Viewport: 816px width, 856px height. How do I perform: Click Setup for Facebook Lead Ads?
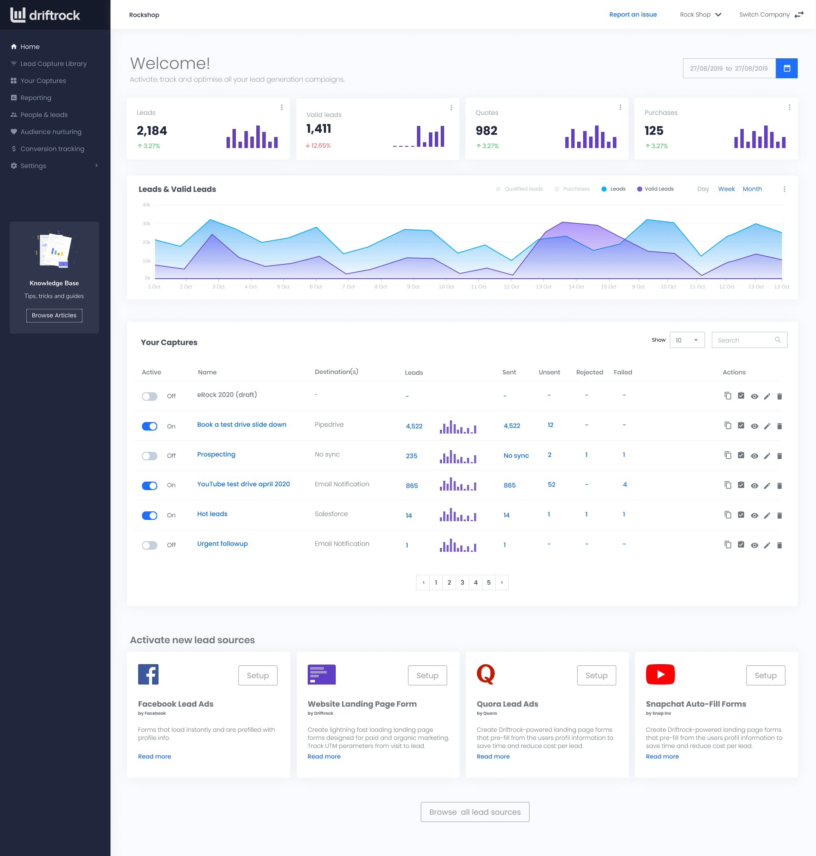click(258, 675)
